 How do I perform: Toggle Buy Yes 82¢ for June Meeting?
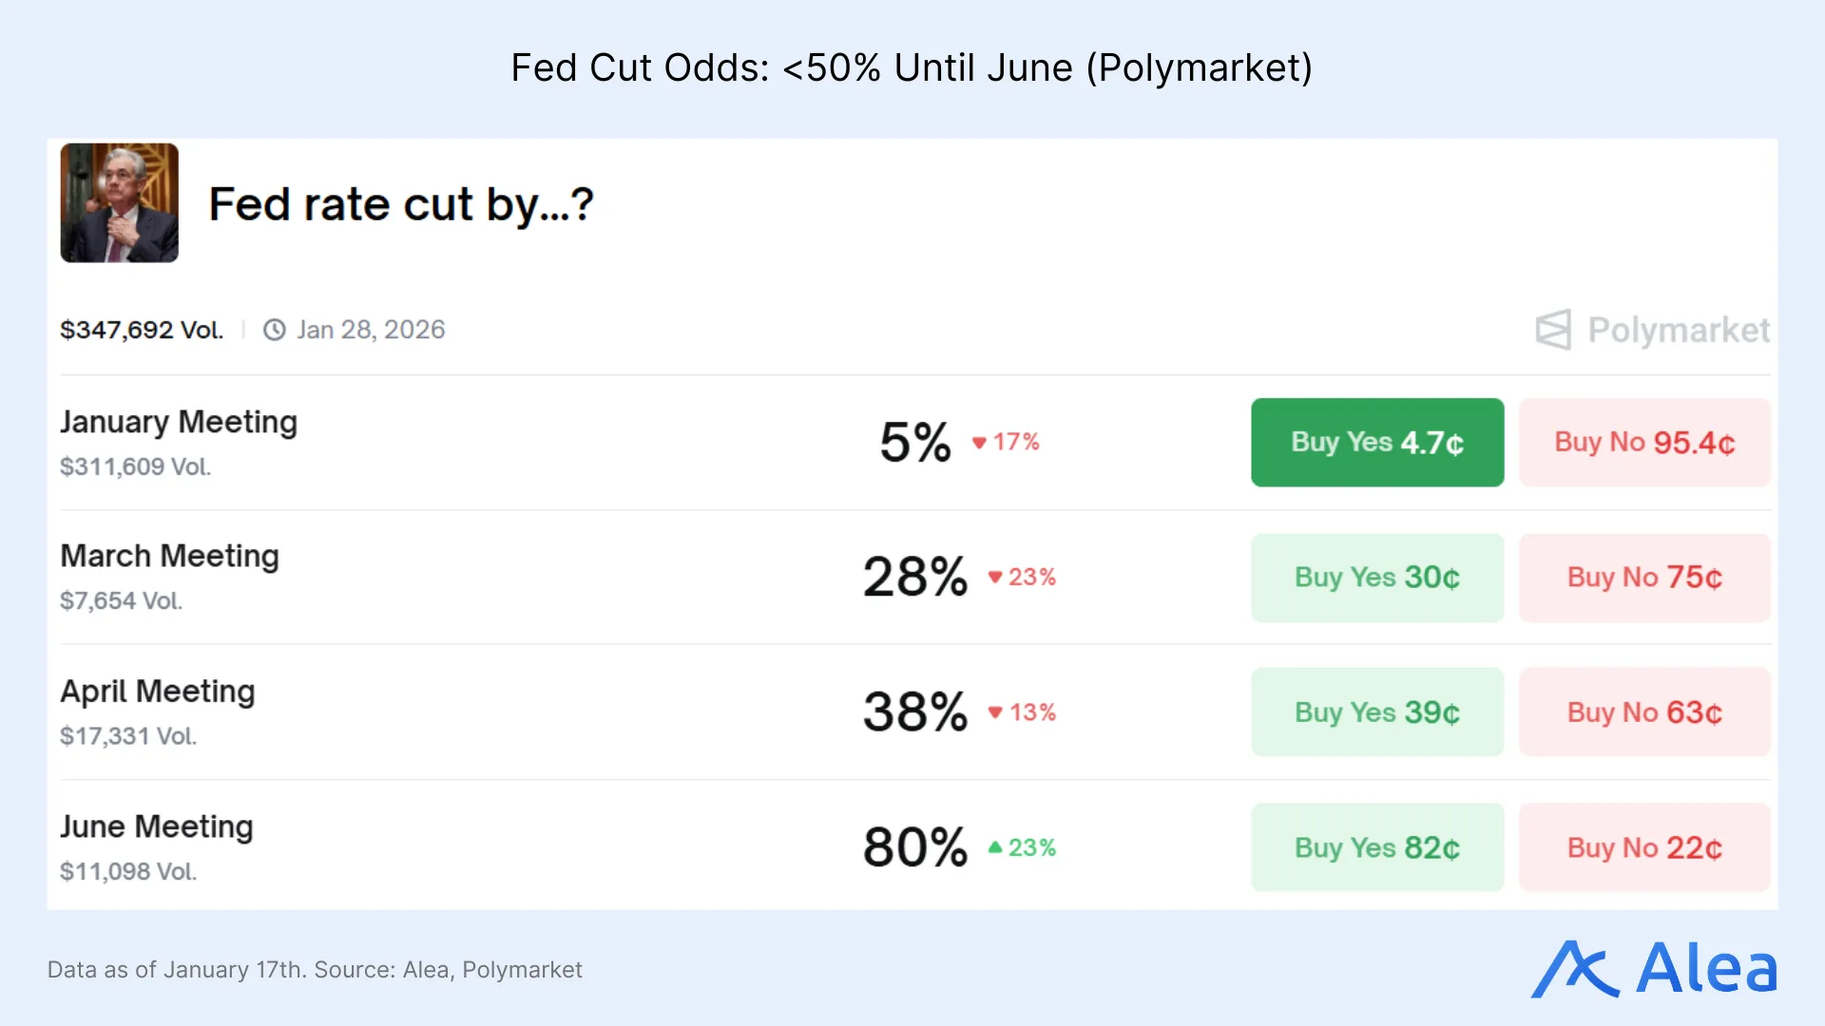pos(1376,847)
